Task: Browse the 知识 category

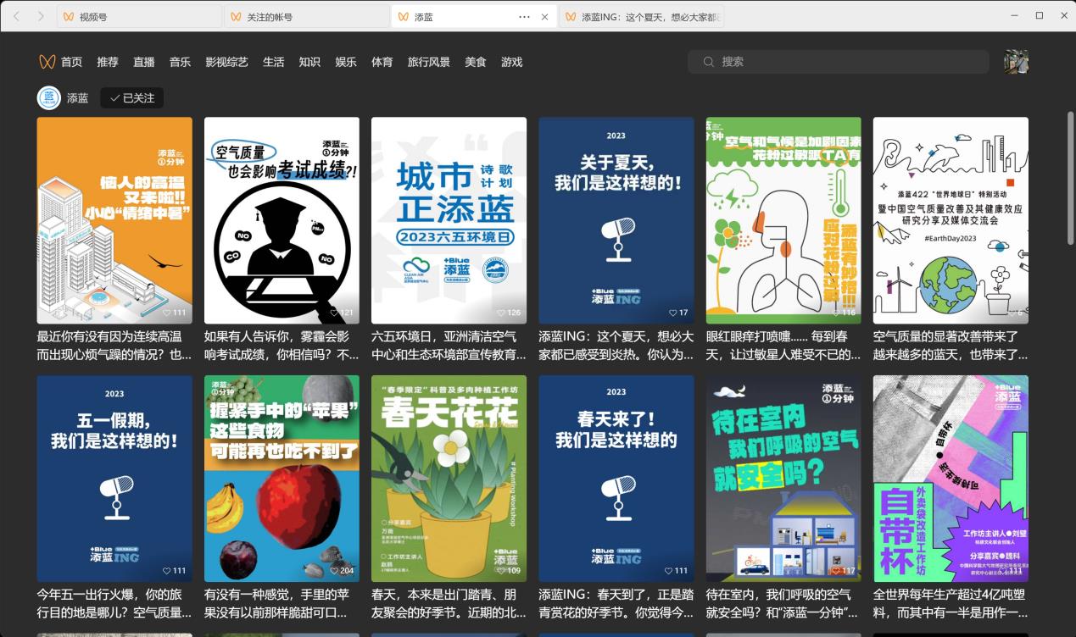Action: pos(309,62)
